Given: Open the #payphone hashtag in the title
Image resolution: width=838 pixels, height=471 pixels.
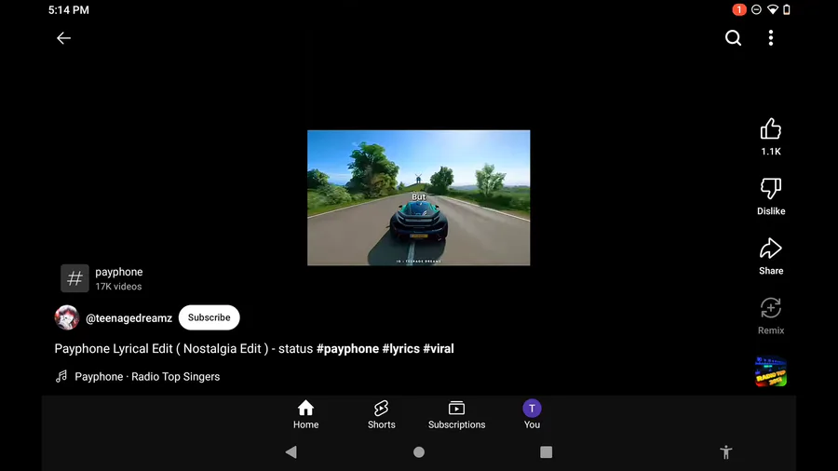Looking at the screenshot, I should click(348, 349).
